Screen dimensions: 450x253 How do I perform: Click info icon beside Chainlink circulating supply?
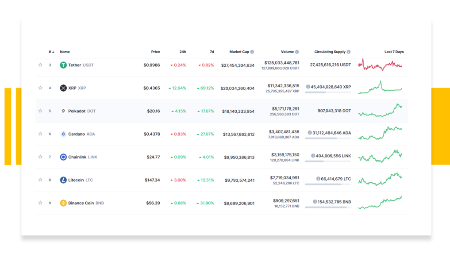(x=313, y=156)
